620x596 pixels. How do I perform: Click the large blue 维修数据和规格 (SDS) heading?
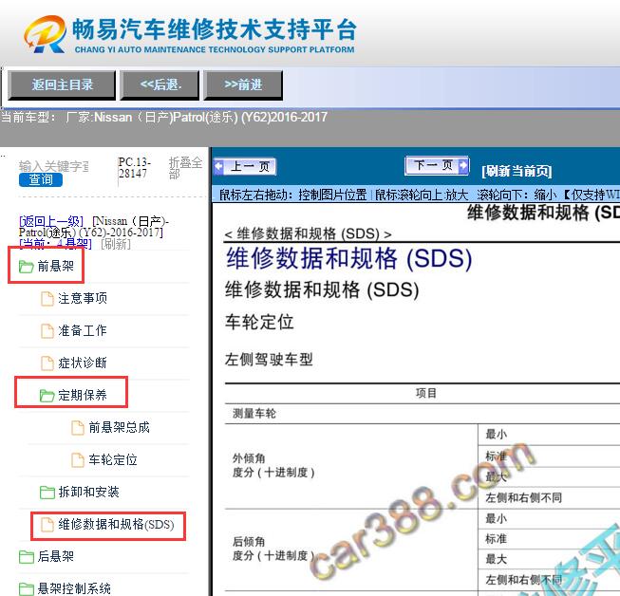click(x=349, y=259)
